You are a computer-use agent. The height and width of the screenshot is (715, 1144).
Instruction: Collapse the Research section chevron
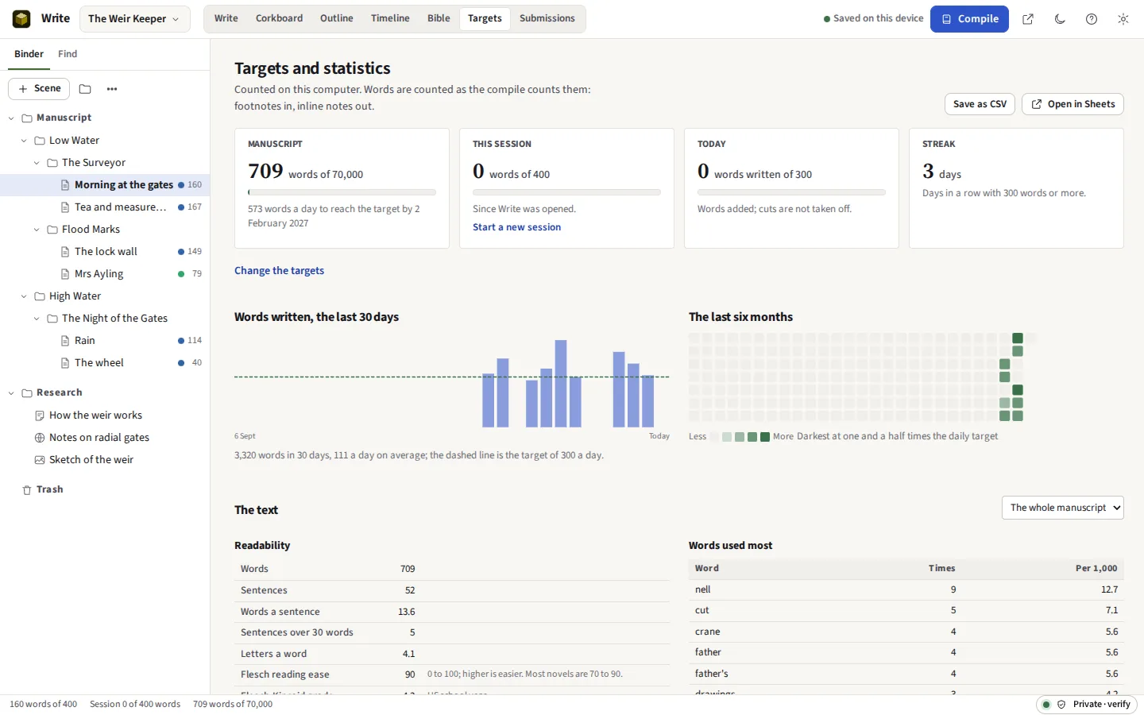pyautogui.click(x=11, y=393)
